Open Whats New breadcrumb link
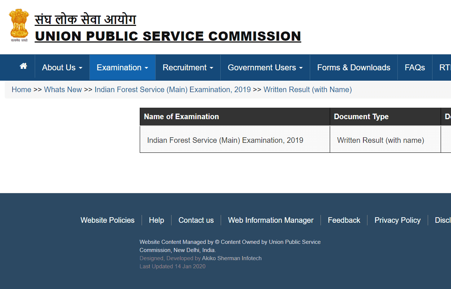This screenshot has height=289, width=451. (x=63, y=90)
